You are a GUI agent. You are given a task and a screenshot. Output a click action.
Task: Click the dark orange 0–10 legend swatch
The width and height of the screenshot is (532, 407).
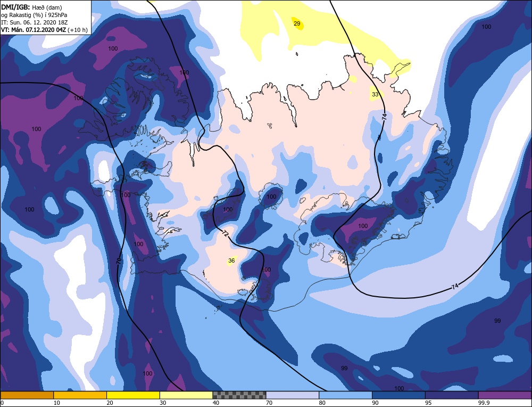(x=27, y=395)
